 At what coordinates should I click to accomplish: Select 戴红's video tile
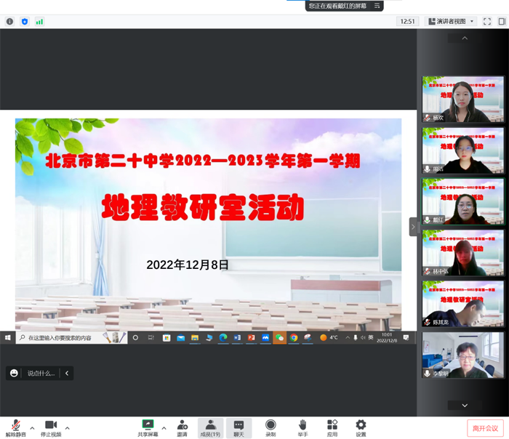pyautogui.click(x=463, y=201)
